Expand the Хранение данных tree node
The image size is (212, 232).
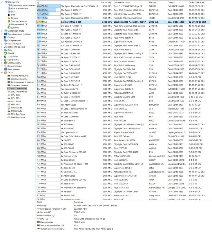pos(2,47)
